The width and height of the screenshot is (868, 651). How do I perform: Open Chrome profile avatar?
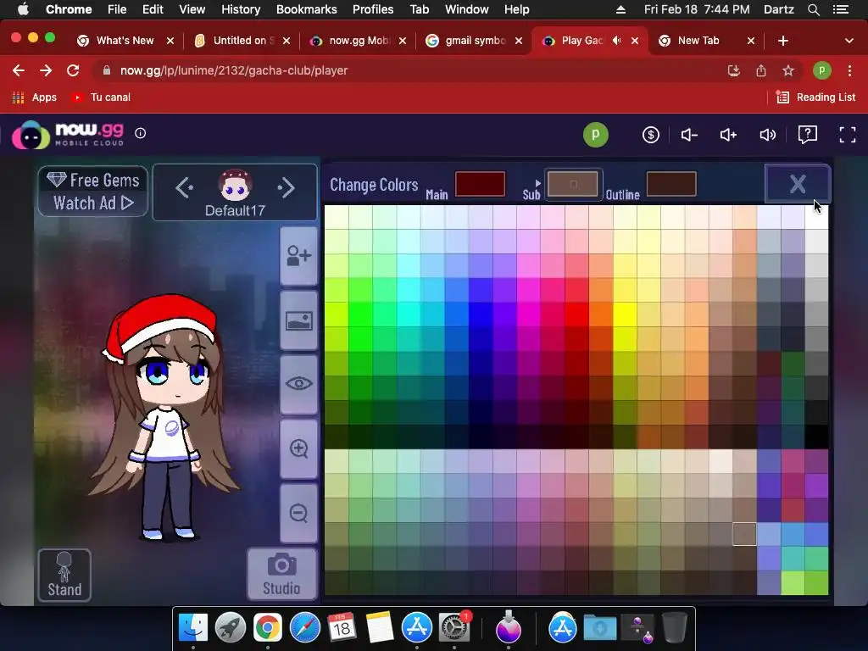click(x=822, y=70)
